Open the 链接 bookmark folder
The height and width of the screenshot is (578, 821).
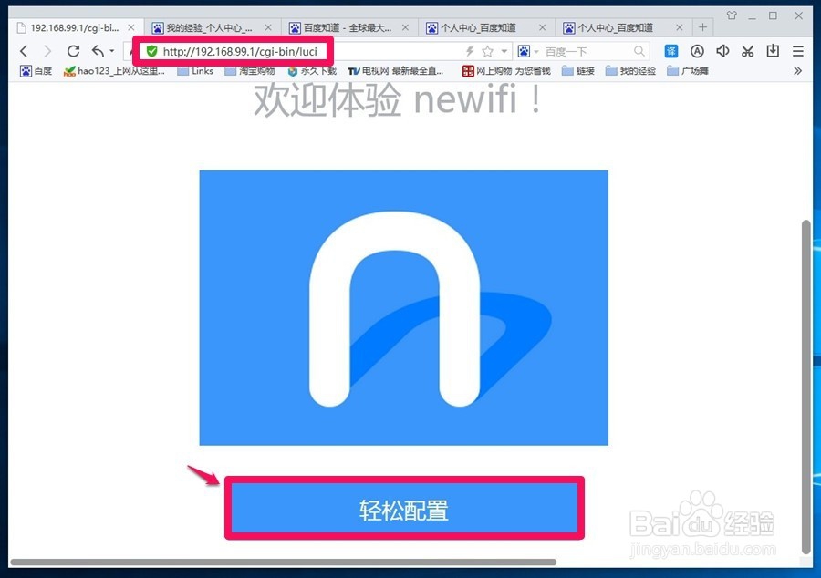click(x=578, y=71)
